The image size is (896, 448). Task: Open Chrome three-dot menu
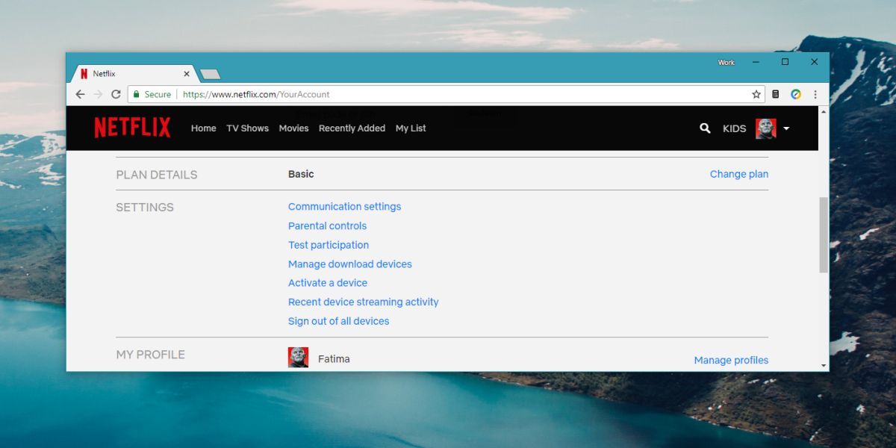click(x=815, y=95)
